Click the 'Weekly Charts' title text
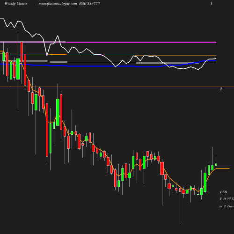234x234 pixels. [16, 4]
